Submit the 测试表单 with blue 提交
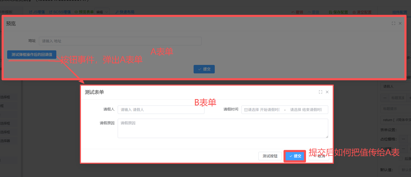 tap(295, 156)
